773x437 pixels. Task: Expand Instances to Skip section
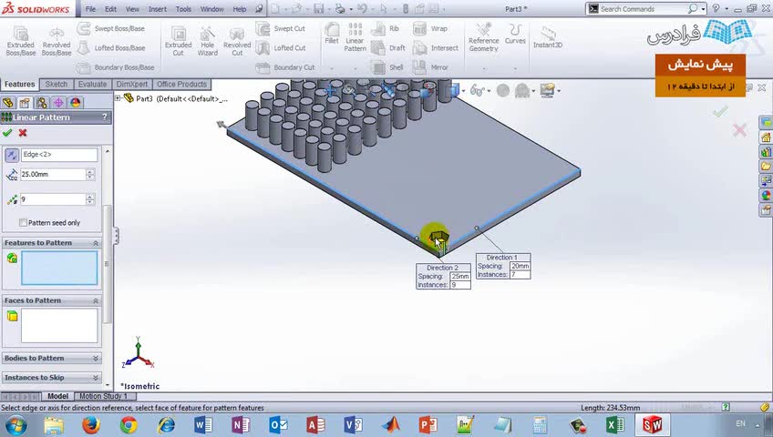(x=96, y=378)
